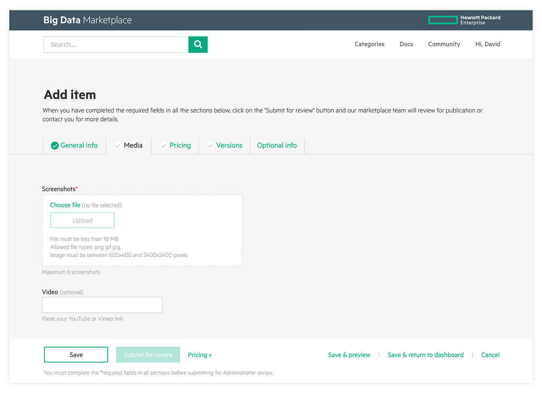Image resolution: width=542 pixels, height=394 pixels.
Task: Click the checkmark icon beside Pricing tab
Action: point(163,145)
